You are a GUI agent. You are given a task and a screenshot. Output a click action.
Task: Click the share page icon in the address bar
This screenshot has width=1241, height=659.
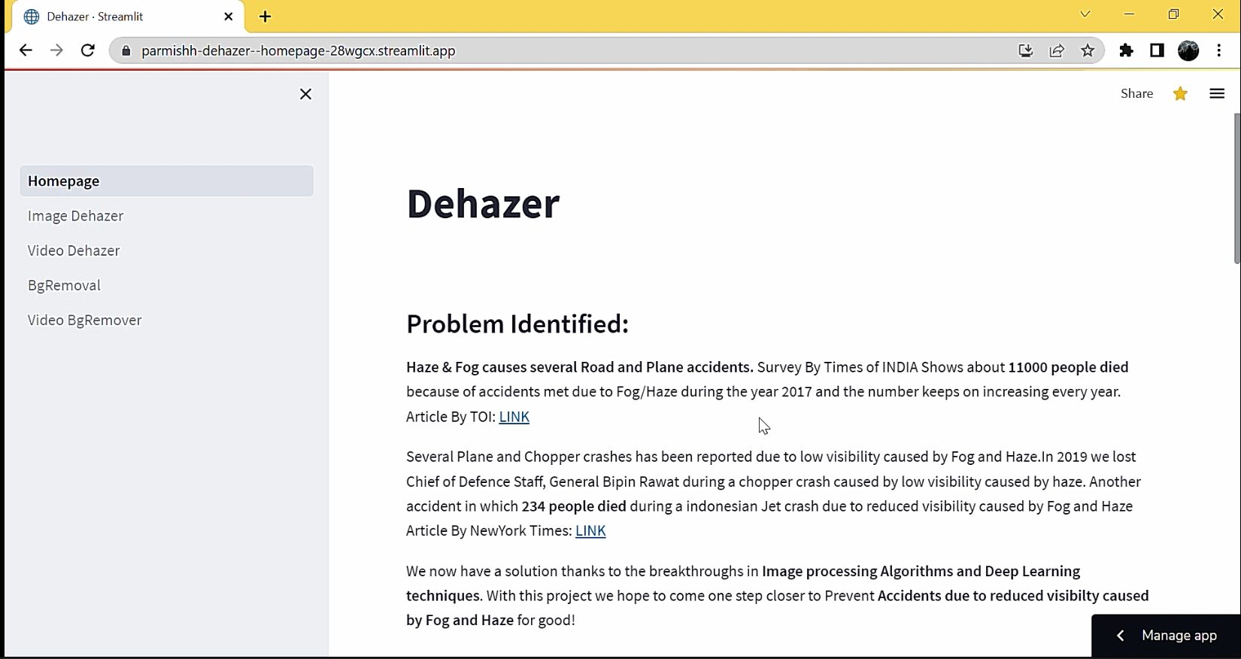coord(1057,50)
